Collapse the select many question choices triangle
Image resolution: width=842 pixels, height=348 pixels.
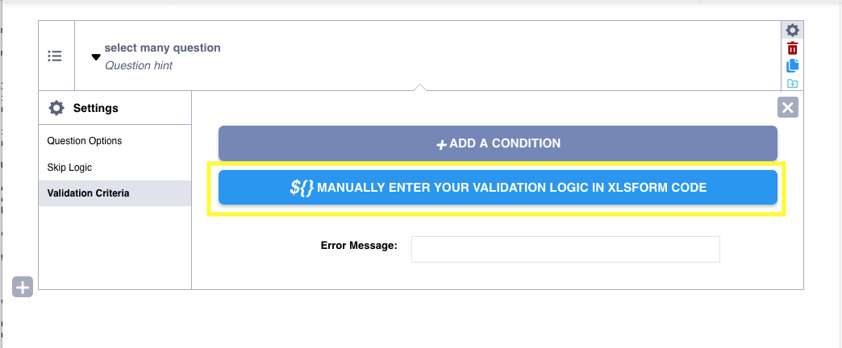96,57
